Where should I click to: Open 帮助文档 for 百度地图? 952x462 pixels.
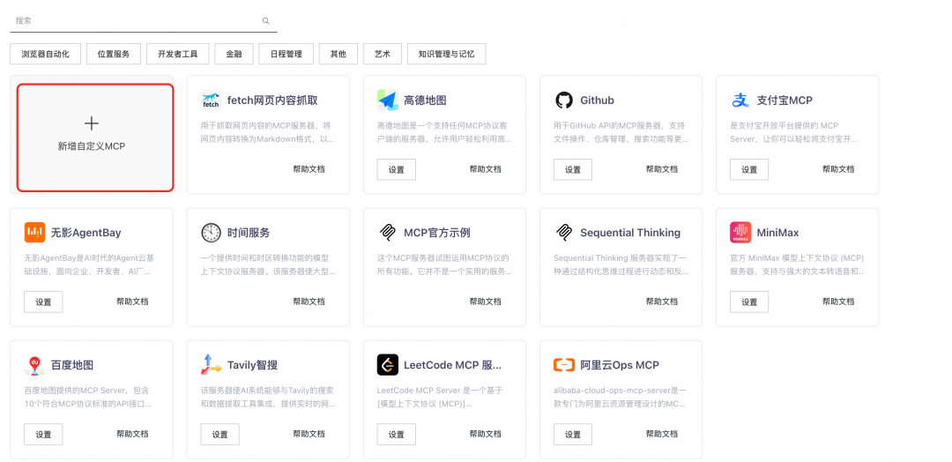point(132,434)
